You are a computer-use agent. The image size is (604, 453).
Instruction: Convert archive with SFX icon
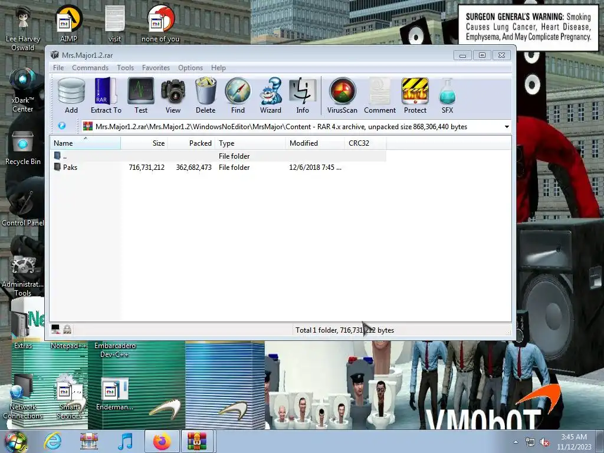pos(447,96)
